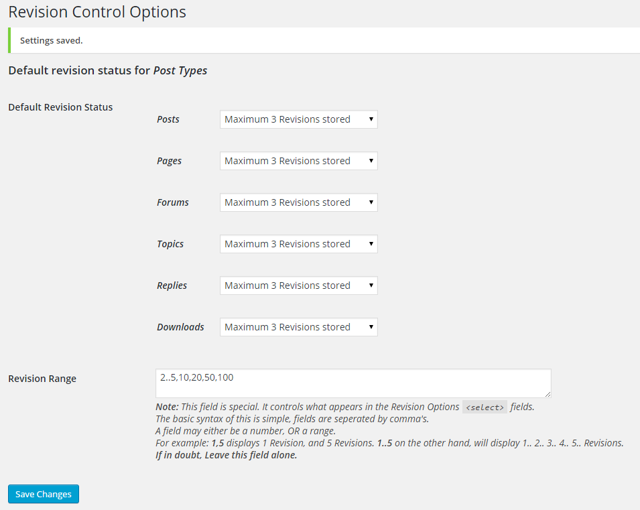Expand the Replies revisions select box
Viewport: 640px width, 510px height.
click(299, 285)
